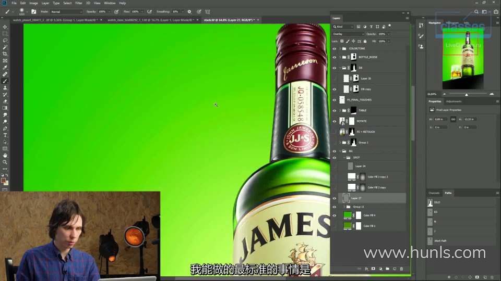Screen dimensions: 501x281
Task: Collapse the DB group
Action: pos(340,68)
